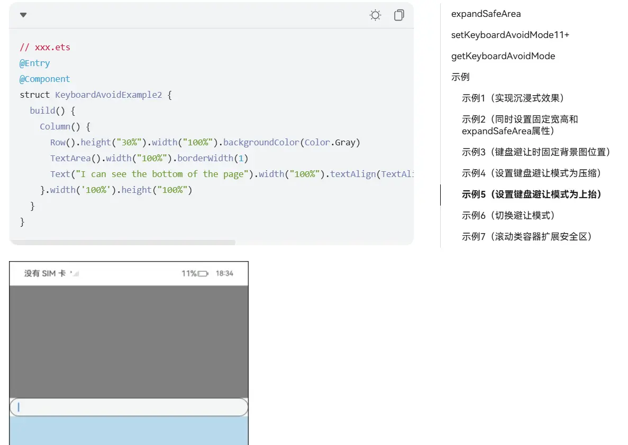Viewport: 628px width, 445px height.
Task: Go to getKeyboardAvoidMode section
Action: (503, 56)
